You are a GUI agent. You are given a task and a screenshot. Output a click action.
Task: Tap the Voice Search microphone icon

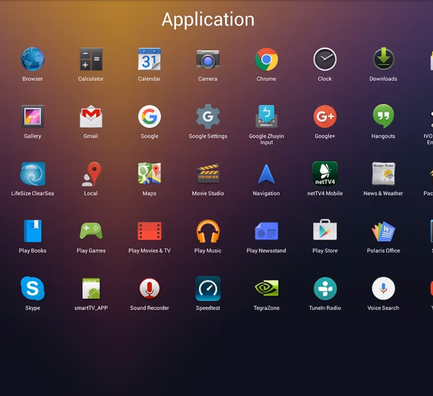pyautogui.click(x=383, y=289)
